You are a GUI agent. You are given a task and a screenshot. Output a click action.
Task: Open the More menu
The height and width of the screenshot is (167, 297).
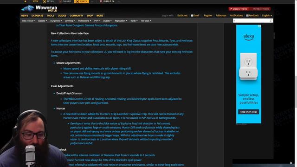tap(100, 16)
